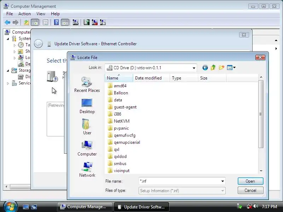Viewport: 283px width, 212px height.
Task: Toggle the Show/Hide Console Tree toolbar icon
Action: coord(35,23)
